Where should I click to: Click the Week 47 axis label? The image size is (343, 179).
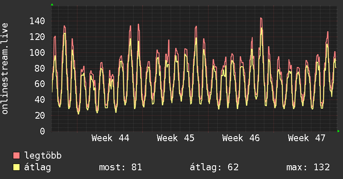(x=307, y=138)
